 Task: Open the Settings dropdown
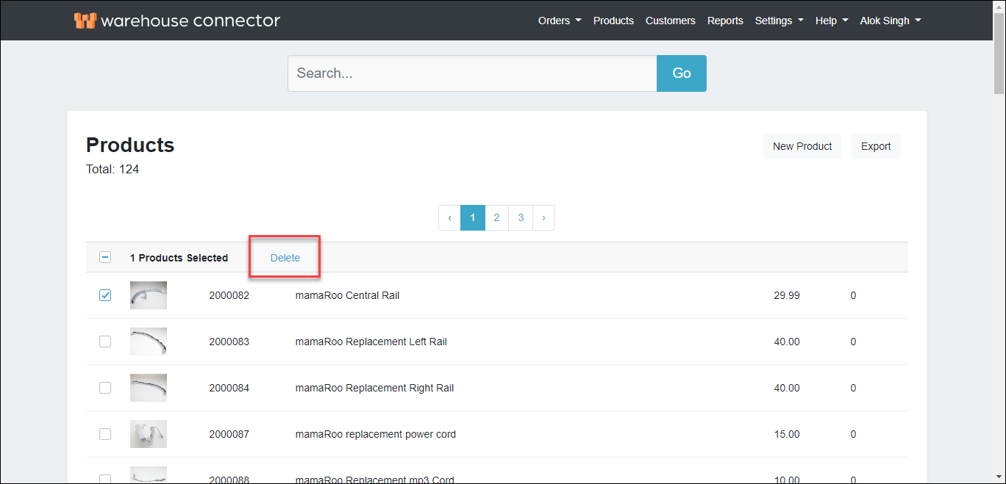tap(779, 21)
